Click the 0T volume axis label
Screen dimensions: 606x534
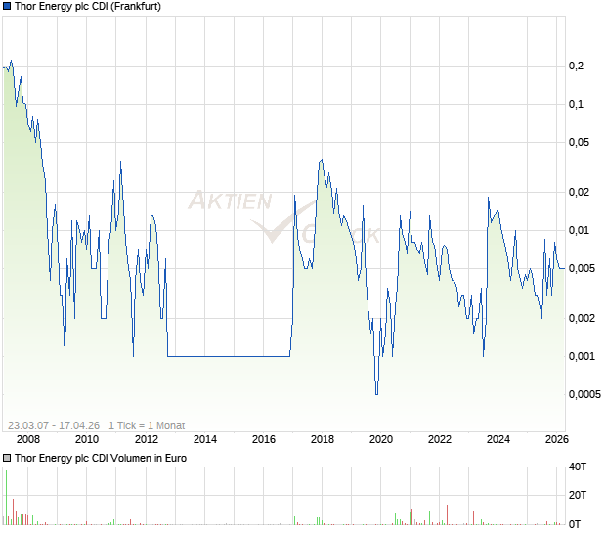tap(575, 524)
